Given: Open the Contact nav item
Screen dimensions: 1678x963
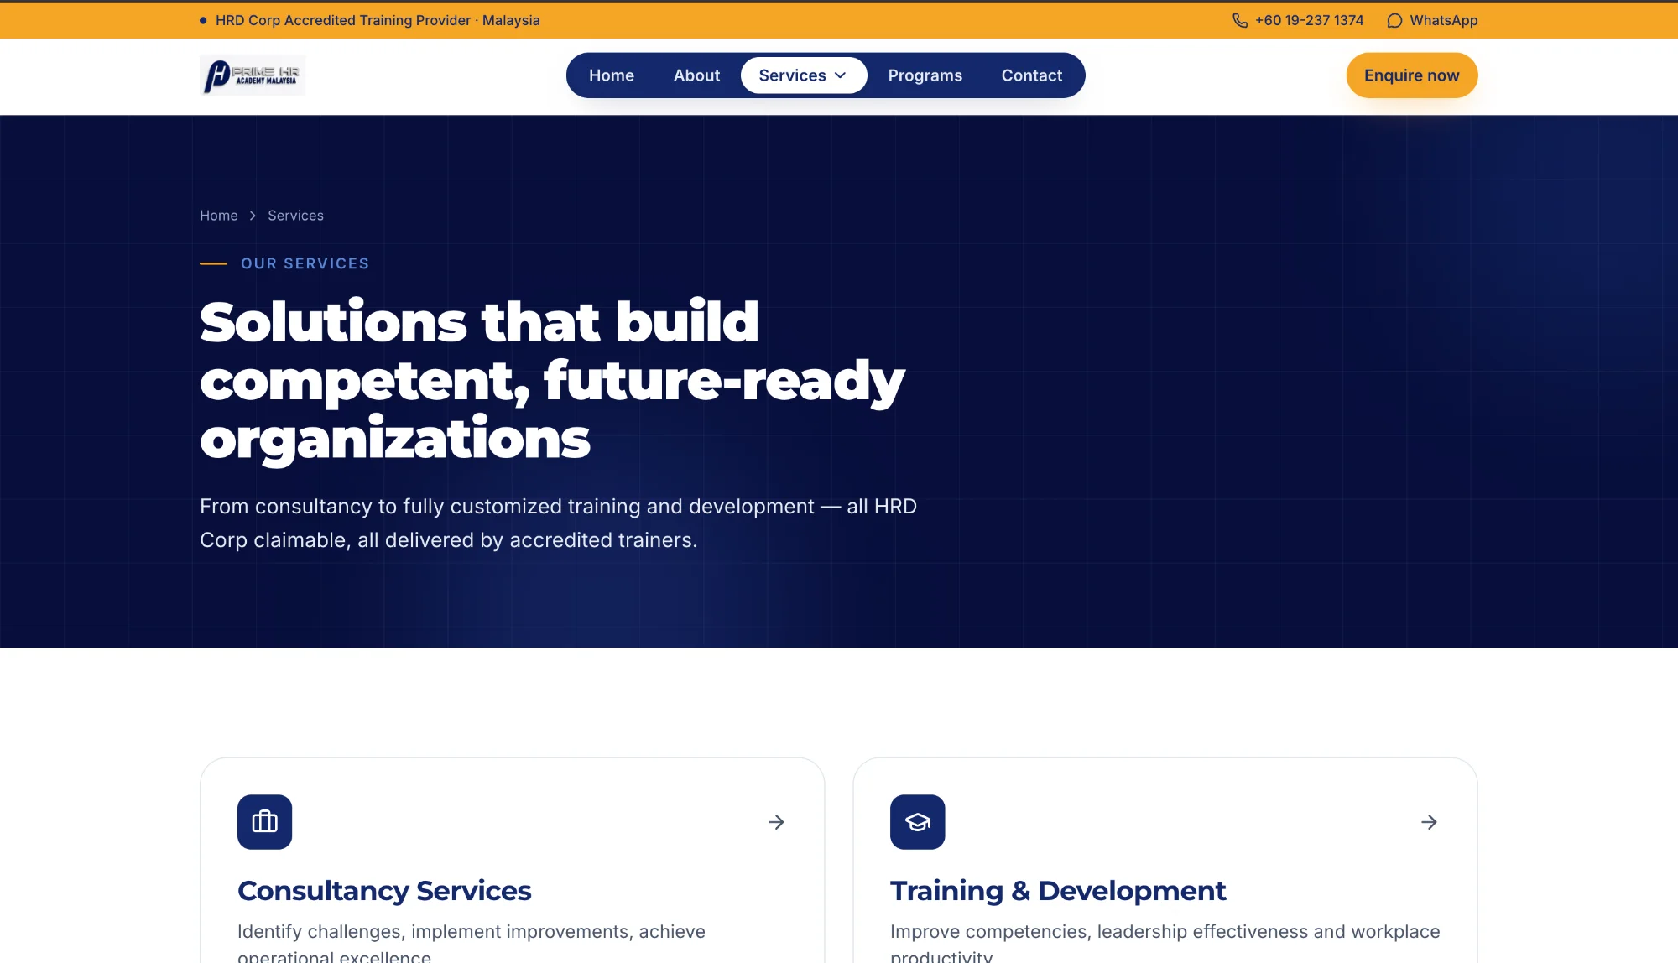Looking at the screenshot, I should pyautogui.click(x=1032, y=75).
